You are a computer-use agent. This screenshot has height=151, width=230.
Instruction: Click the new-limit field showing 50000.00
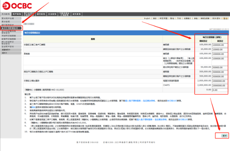220,68
